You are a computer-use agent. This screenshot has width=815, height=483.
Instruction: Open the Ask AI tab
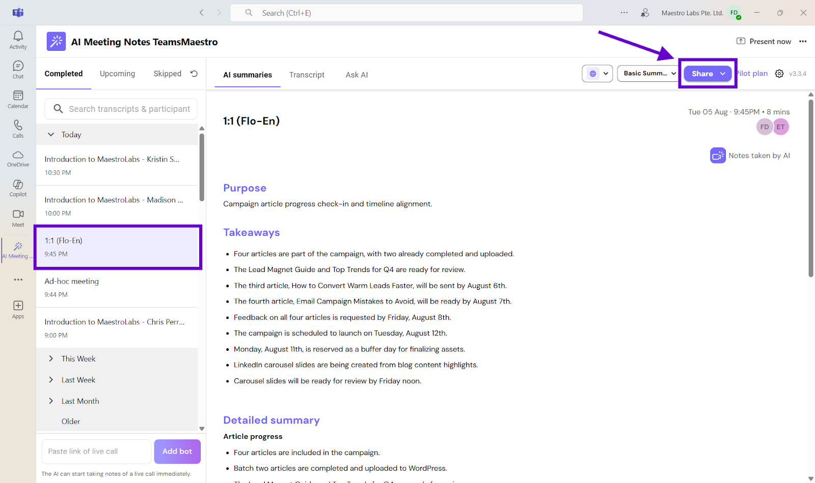tap(357, 75)
